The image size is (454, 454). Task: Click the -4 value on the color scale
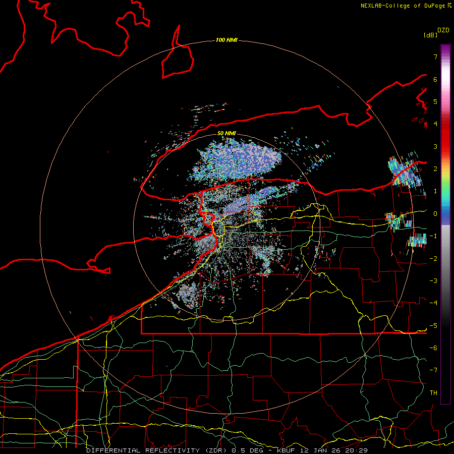click(x=433, y=303)
